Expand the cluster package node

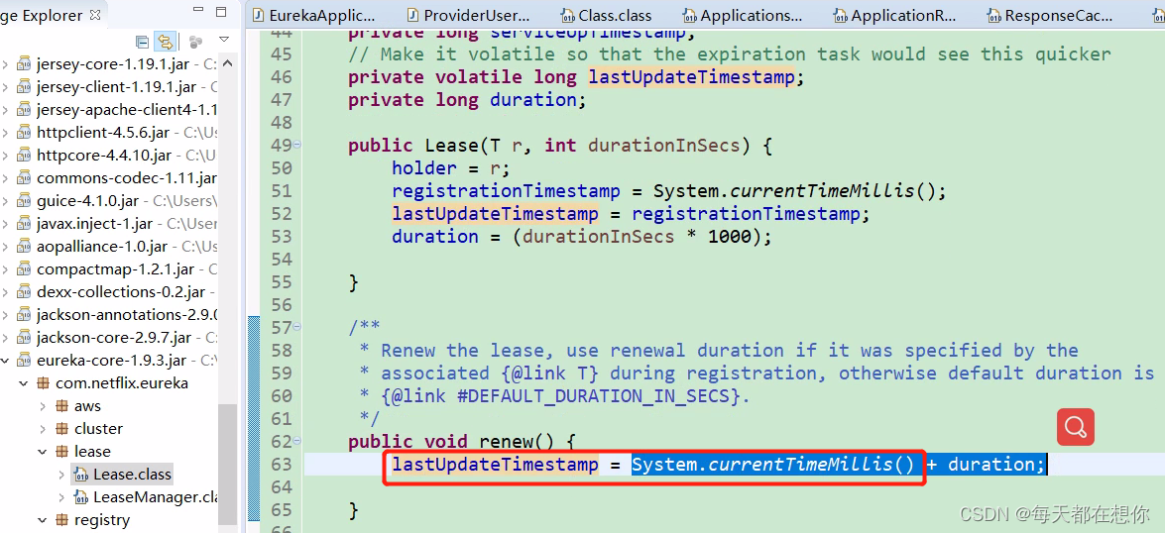pyautogui.click(x=43, y=429)
